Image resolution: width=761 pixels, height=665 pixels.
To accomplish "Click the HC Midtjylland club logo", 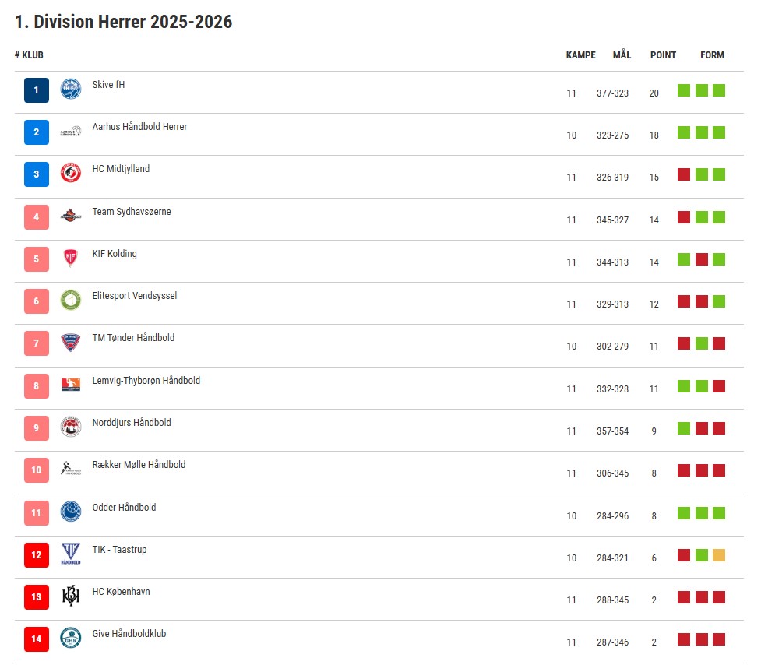I will [x=71, y=174].
